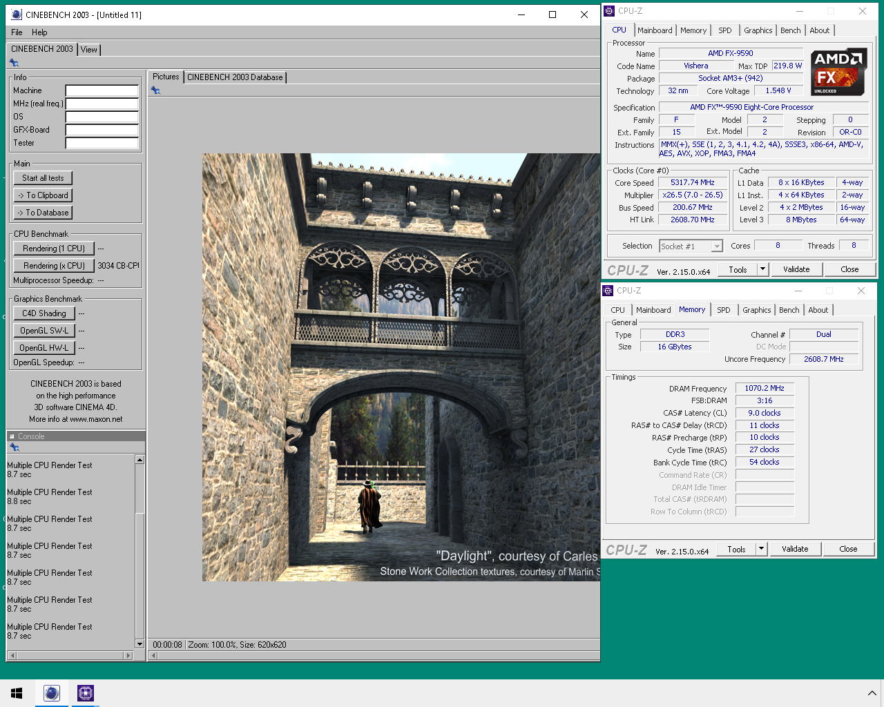Open Mainboard tab in lower CPU-Z
The width and height of the screenshot is (884, 707).
click(x=653, y=310)
